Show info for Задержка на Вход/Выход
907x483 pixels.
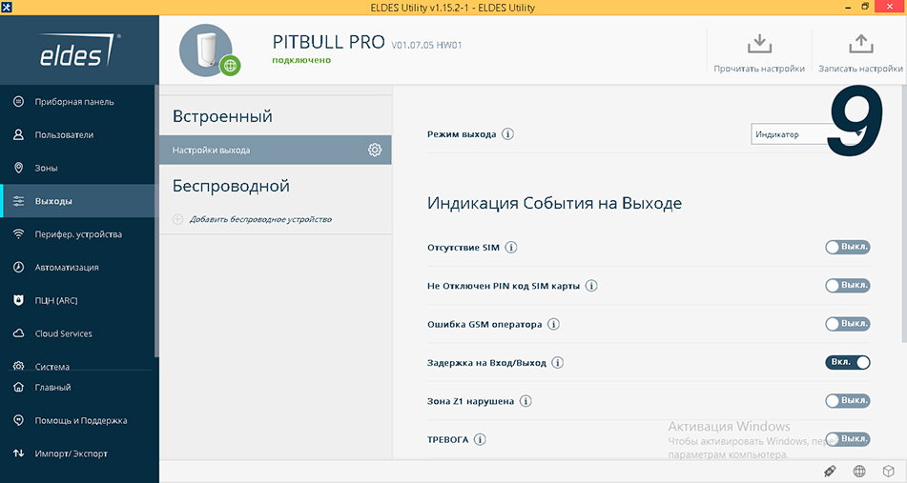click(557, 363)
